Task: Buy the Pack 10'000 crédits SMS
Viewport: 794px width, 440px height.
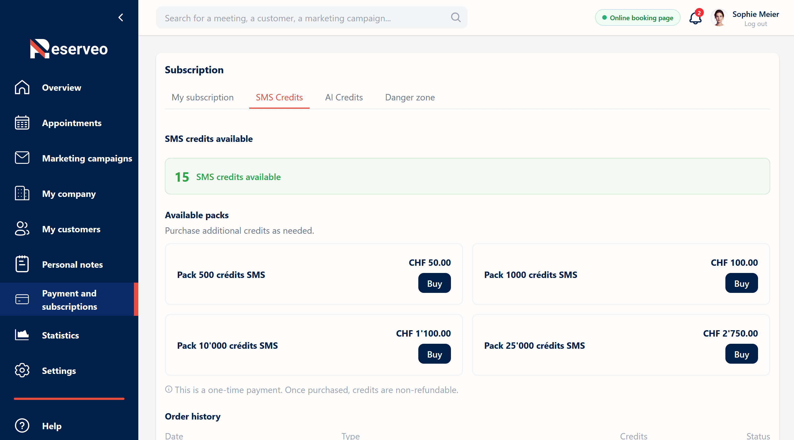Action: pyautogui.click(x=434, y=354)
